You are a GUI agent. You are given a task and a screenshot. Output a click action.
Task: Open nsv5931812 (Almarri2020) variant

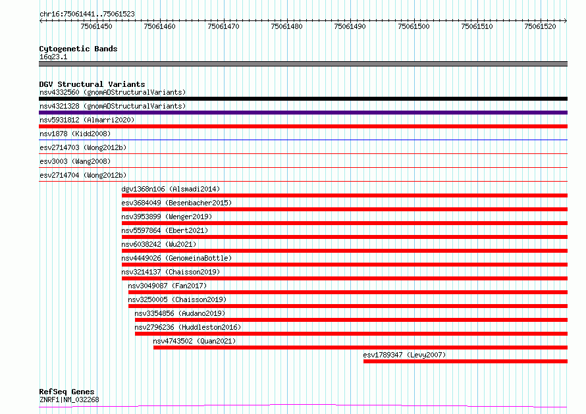click(87, 120)
